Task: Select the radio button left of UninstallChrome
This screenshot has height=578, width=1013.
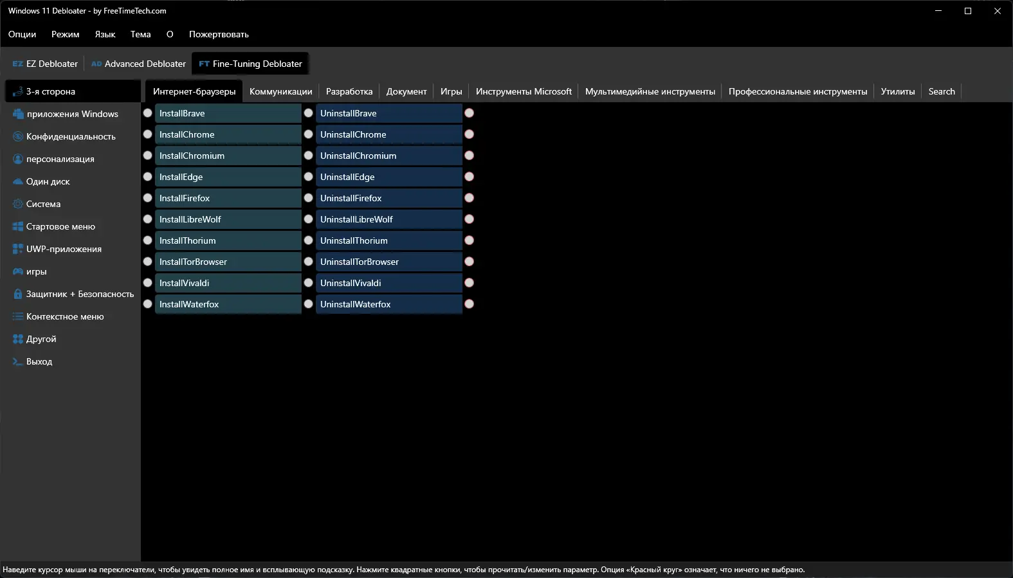Action: coord(309,134)
